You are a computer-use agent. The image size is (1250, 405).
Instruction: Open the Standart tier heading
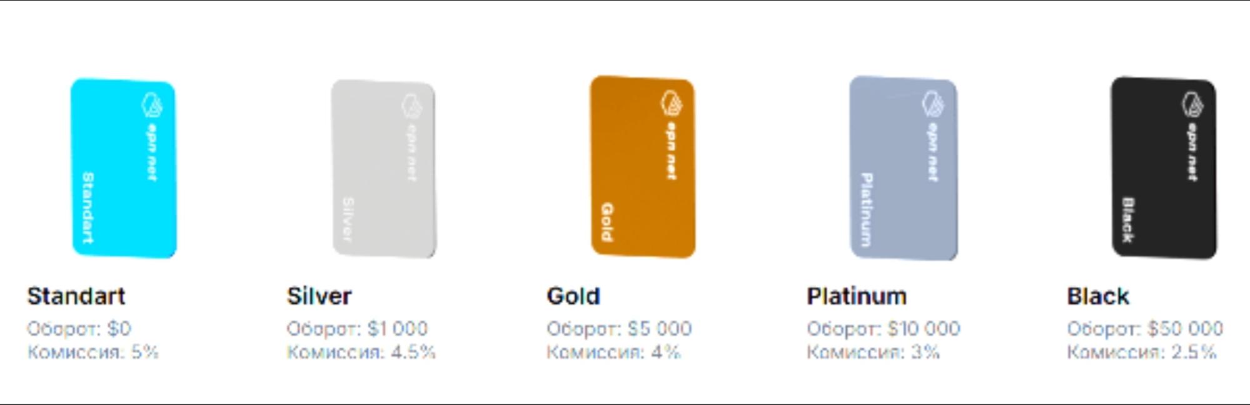[76, 296]
